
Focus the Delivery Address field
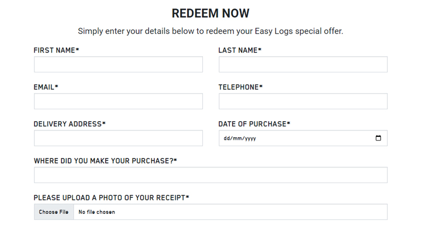click(x=118, y=138)
